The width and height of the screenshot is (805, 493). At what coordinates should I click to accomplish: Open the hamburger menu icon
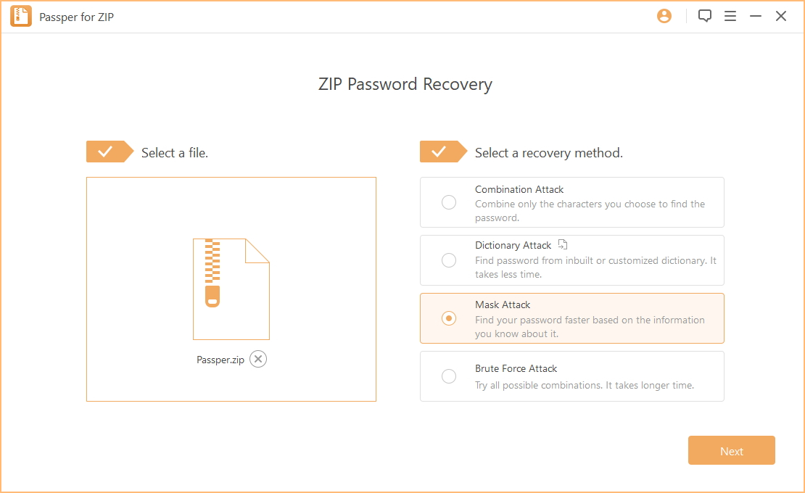tap(730, 17)
